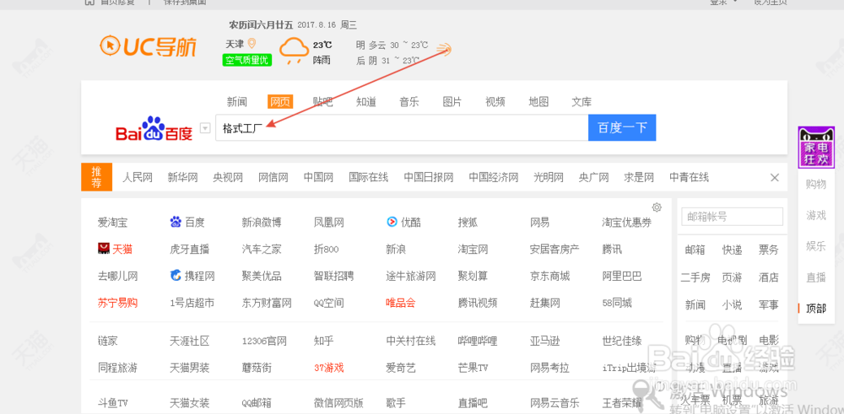Jump to 娱乐 section in sidebar
This screenshot has width=844, height=414.
[x=816, y=246]
